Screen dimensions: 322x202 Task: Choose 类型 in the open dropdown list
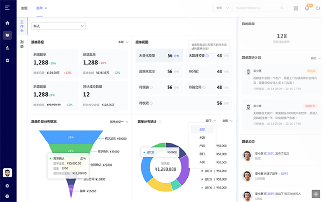(x=202, y=129)
